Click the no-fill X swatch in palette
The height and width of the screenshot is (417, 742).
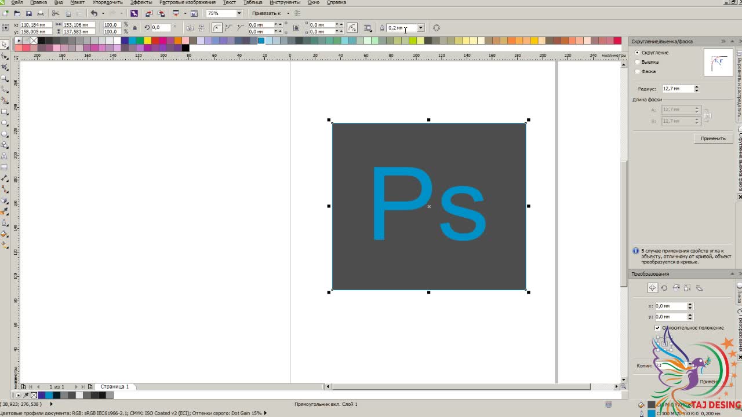click(34, 41)
